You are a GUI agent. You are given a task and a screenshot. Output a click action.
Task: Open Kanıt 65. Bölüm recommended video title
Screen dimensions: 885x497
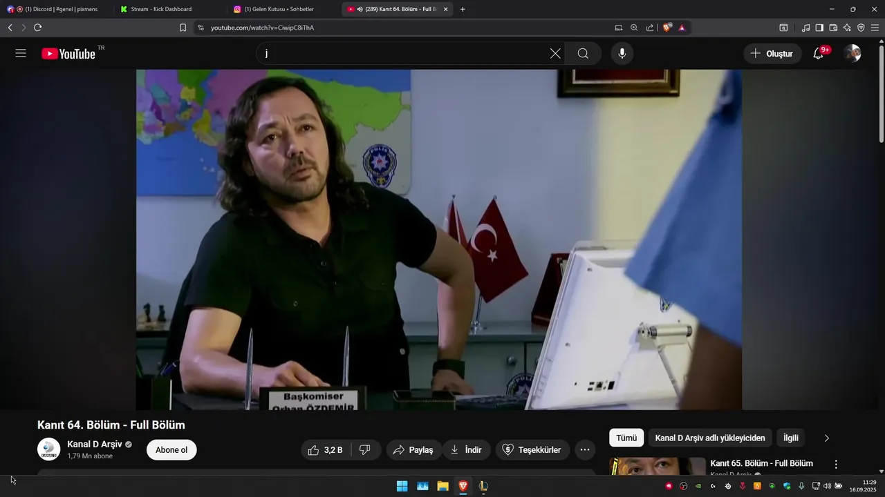click(761, 463)
